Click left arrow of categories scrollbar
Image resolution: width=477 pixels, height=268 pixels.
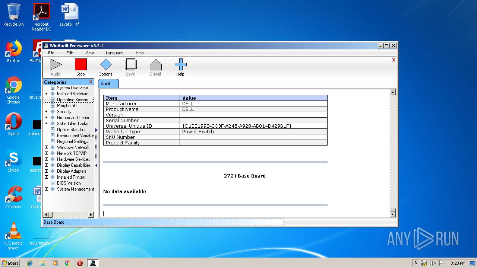click(47, 215)
